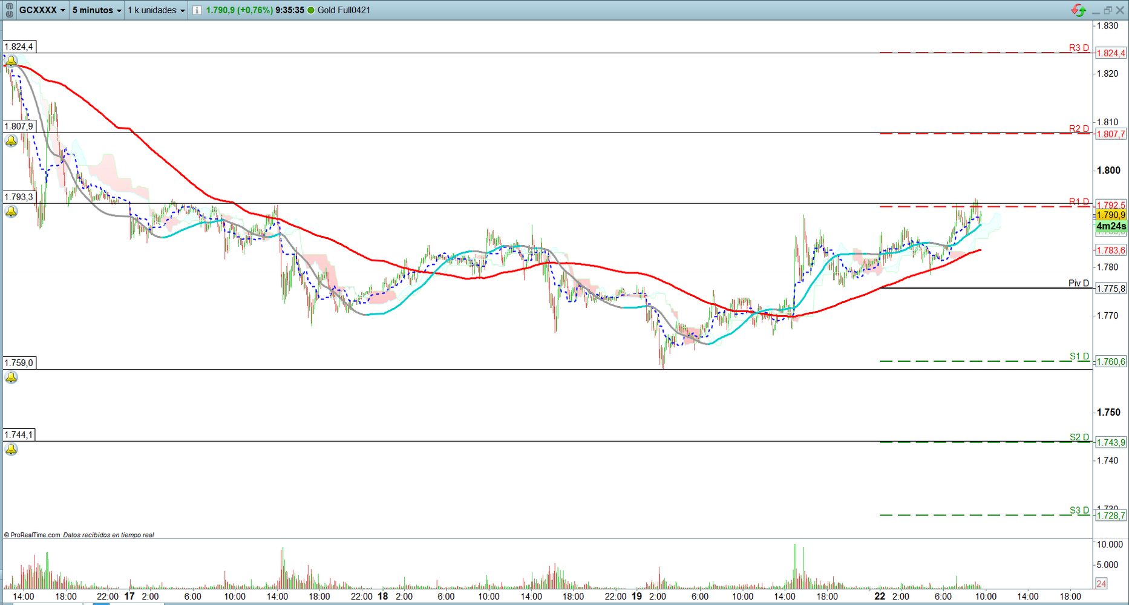1129x605 pixels.
Task: Click the 1.743,9 green price tag
Action: (1111, 442)
